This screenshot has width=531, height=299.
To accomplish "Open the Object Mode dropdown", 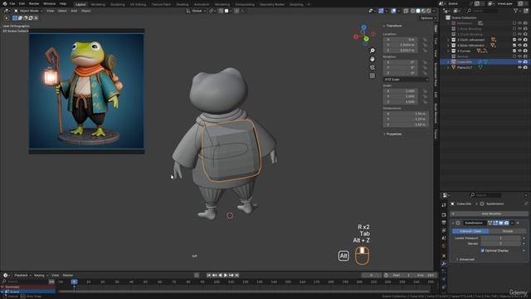I will click(28, 11).
